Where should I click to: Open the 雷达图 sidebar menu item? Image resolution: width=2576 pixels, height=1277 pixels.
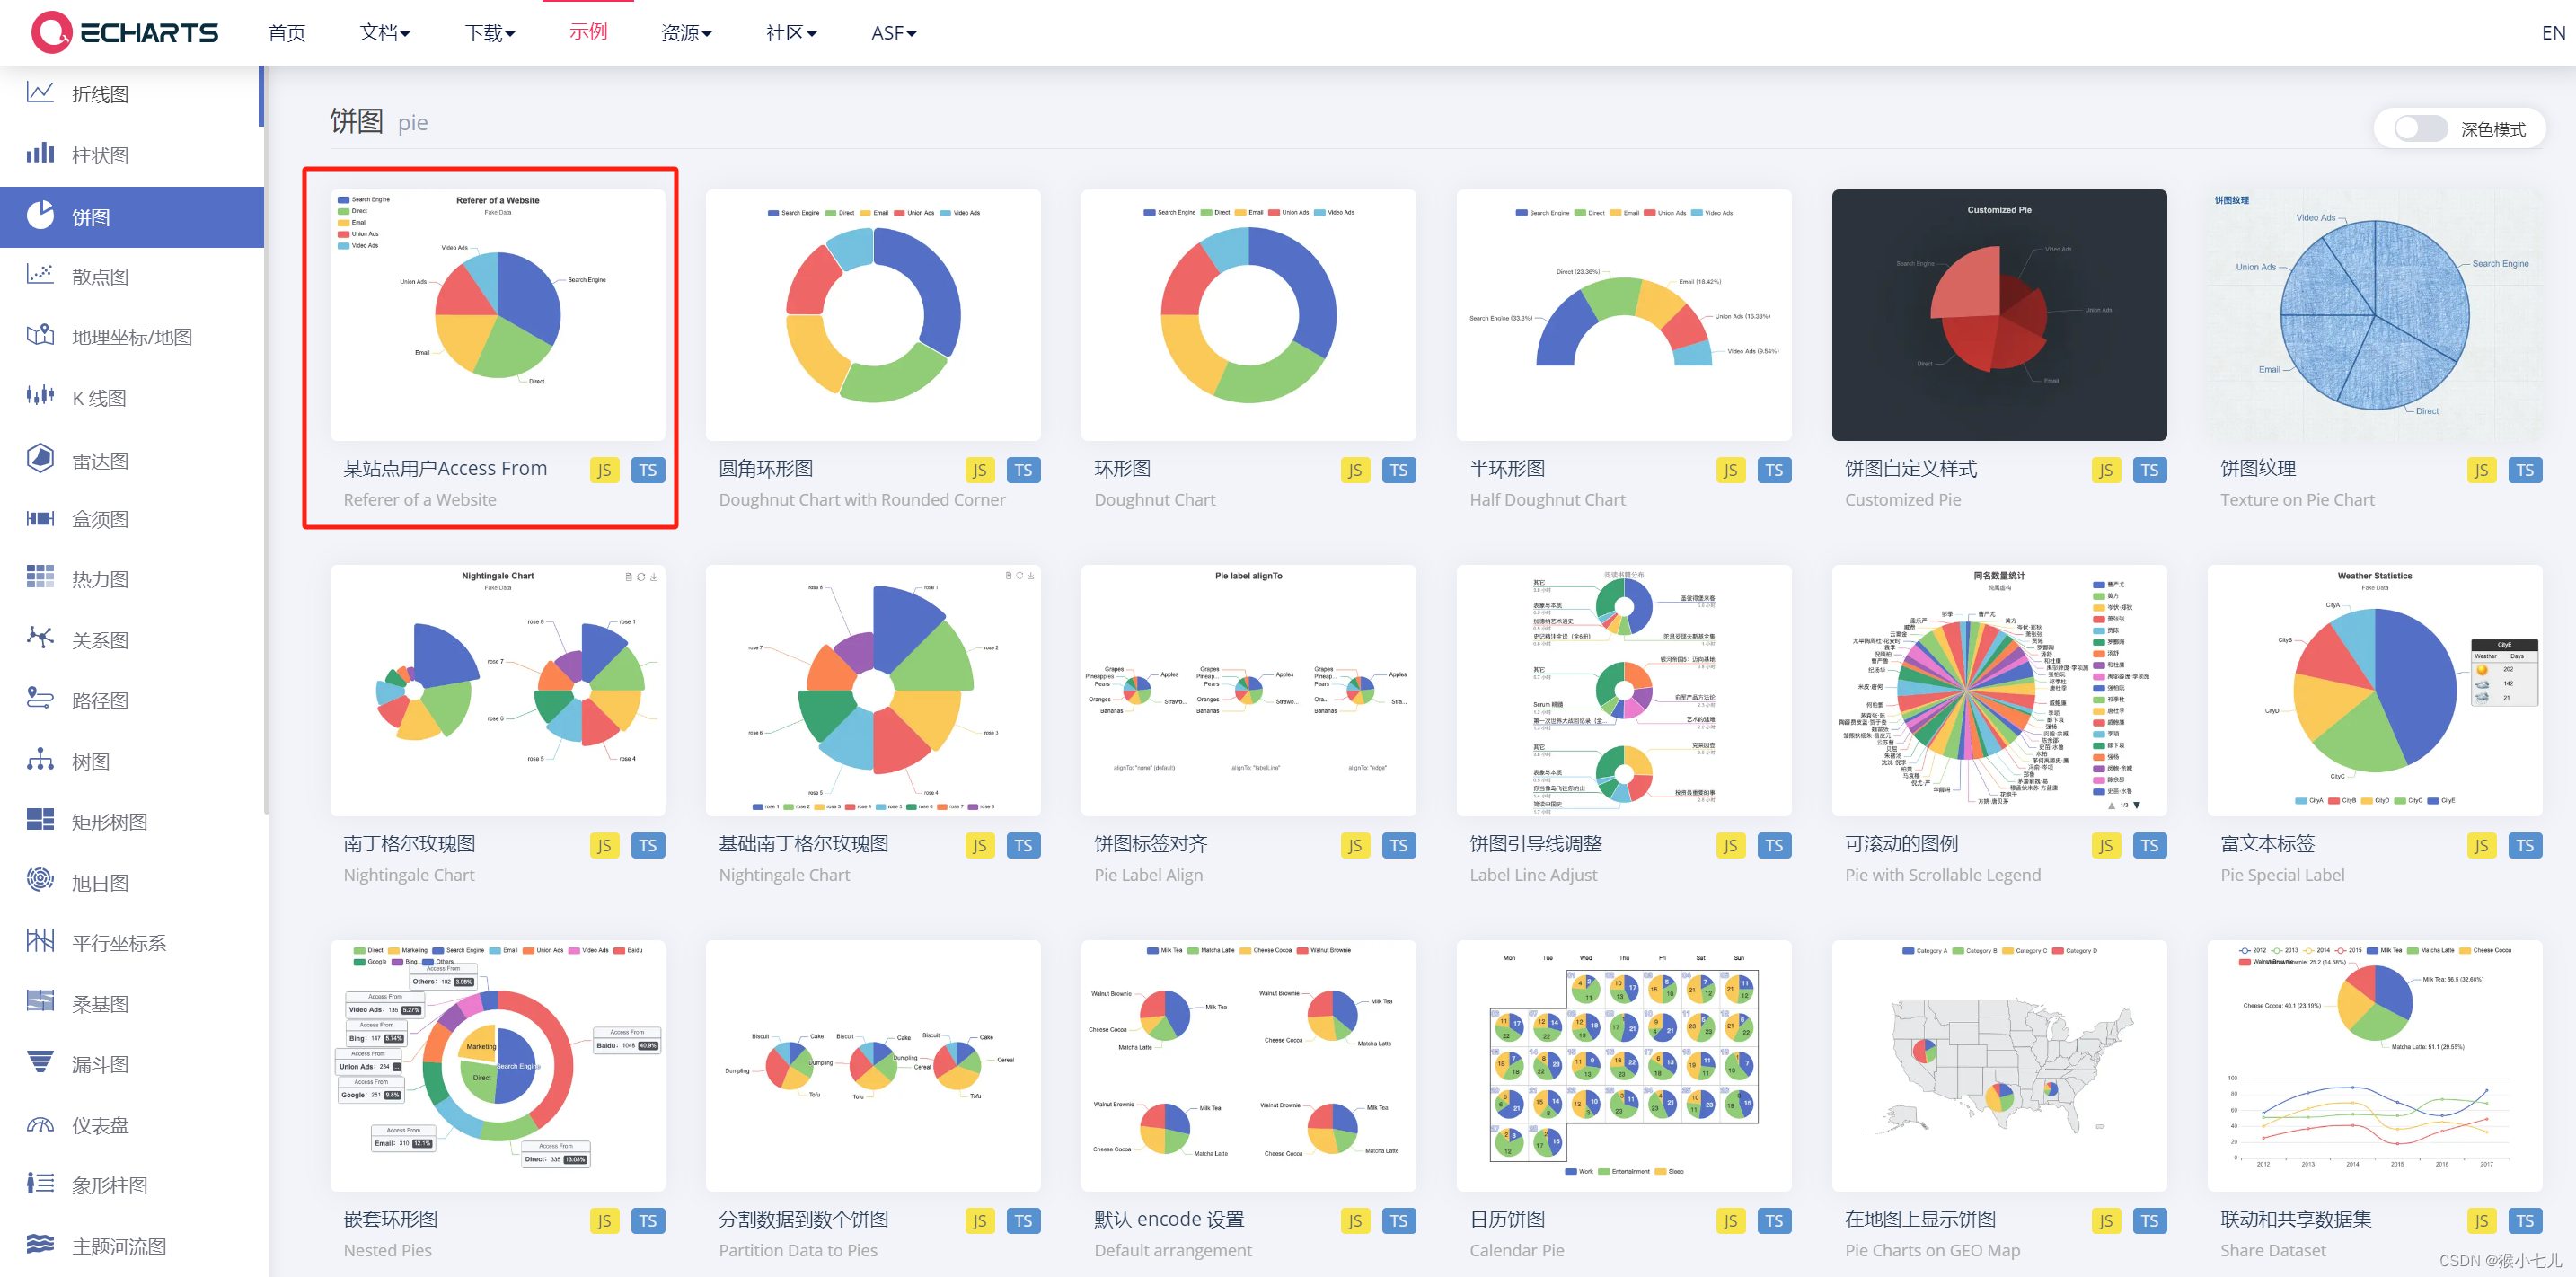[x=132, y=460]
